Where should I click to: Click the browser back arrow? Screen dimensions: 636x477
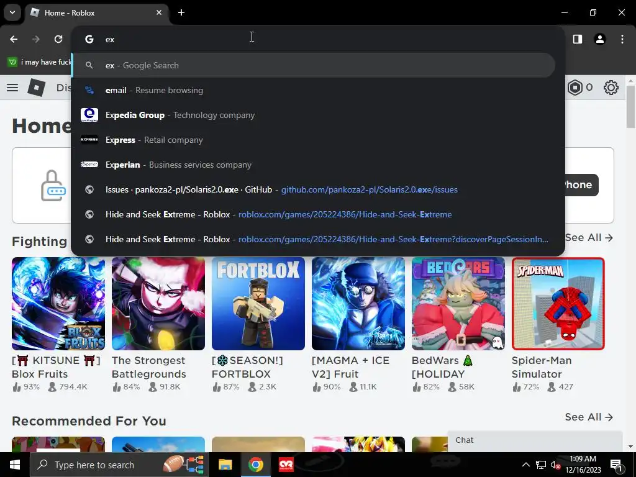point(14,39)
